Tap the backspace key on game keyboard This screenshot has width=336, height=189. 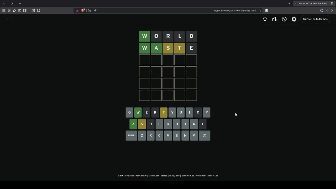pos(204,135)
